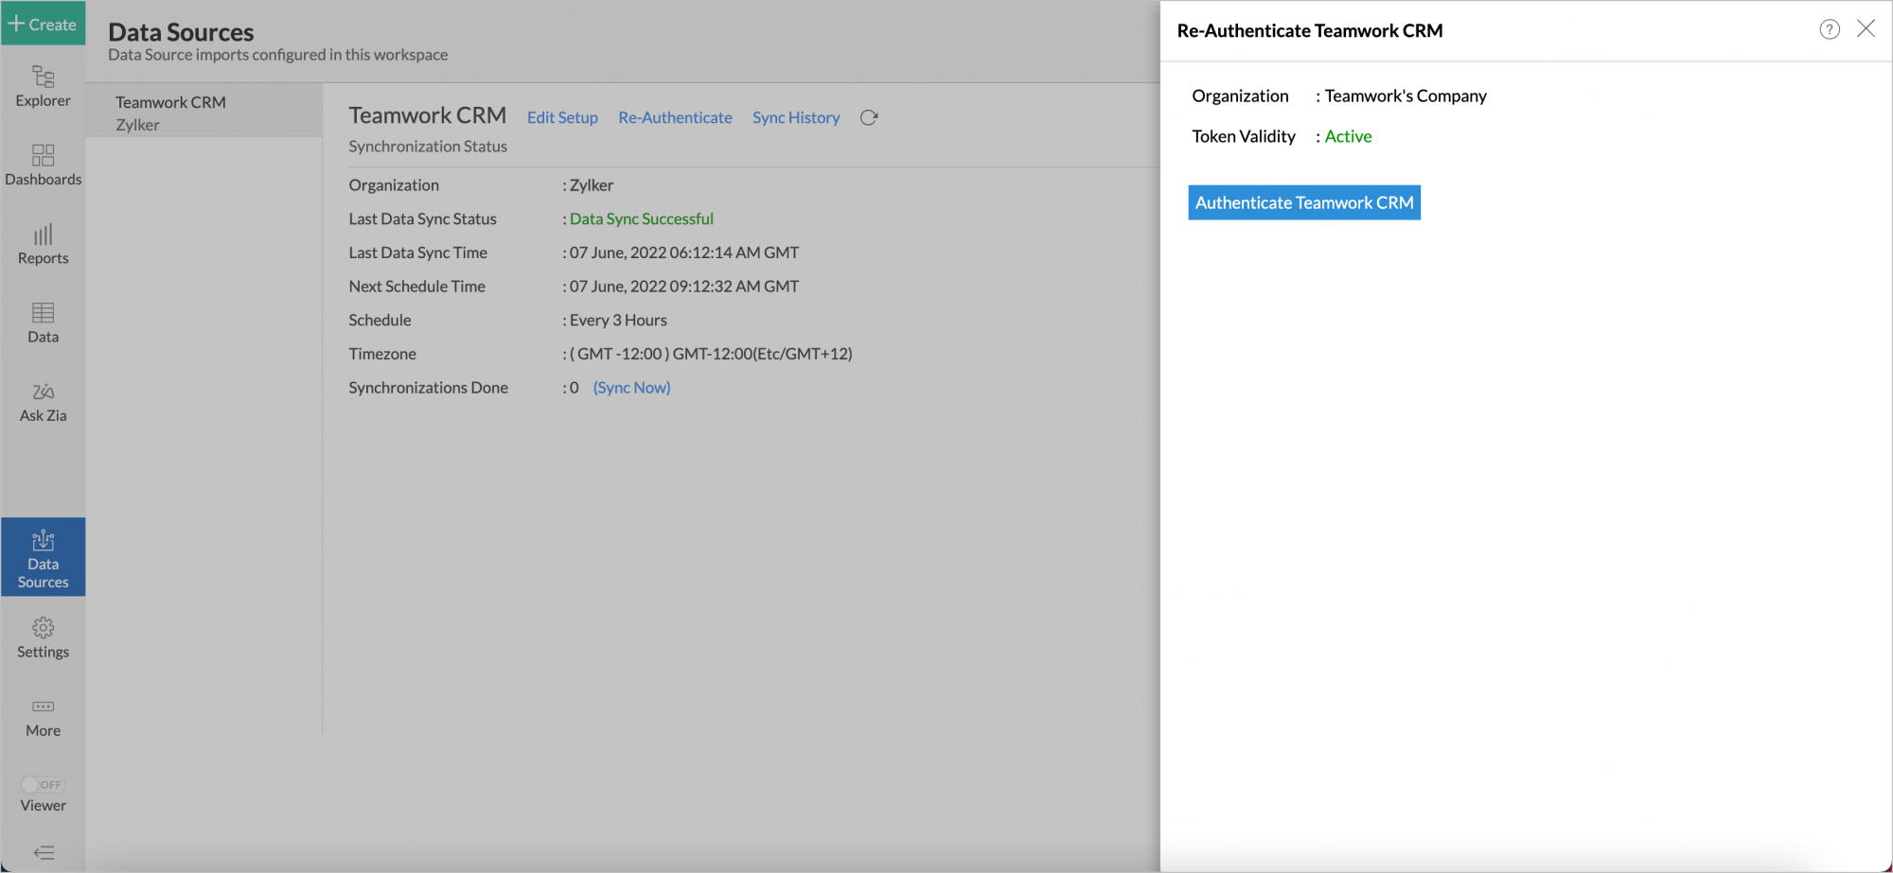Click the Re-Authenticate link
Image resolution: width=1893 pixels, height=873 pixels.
[x=675, y=117]
